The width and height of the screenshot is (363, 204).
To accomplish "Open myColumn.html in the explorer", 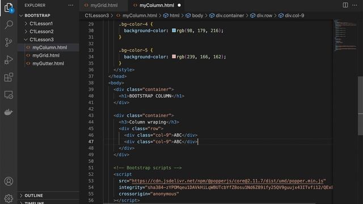I will 49,48.
